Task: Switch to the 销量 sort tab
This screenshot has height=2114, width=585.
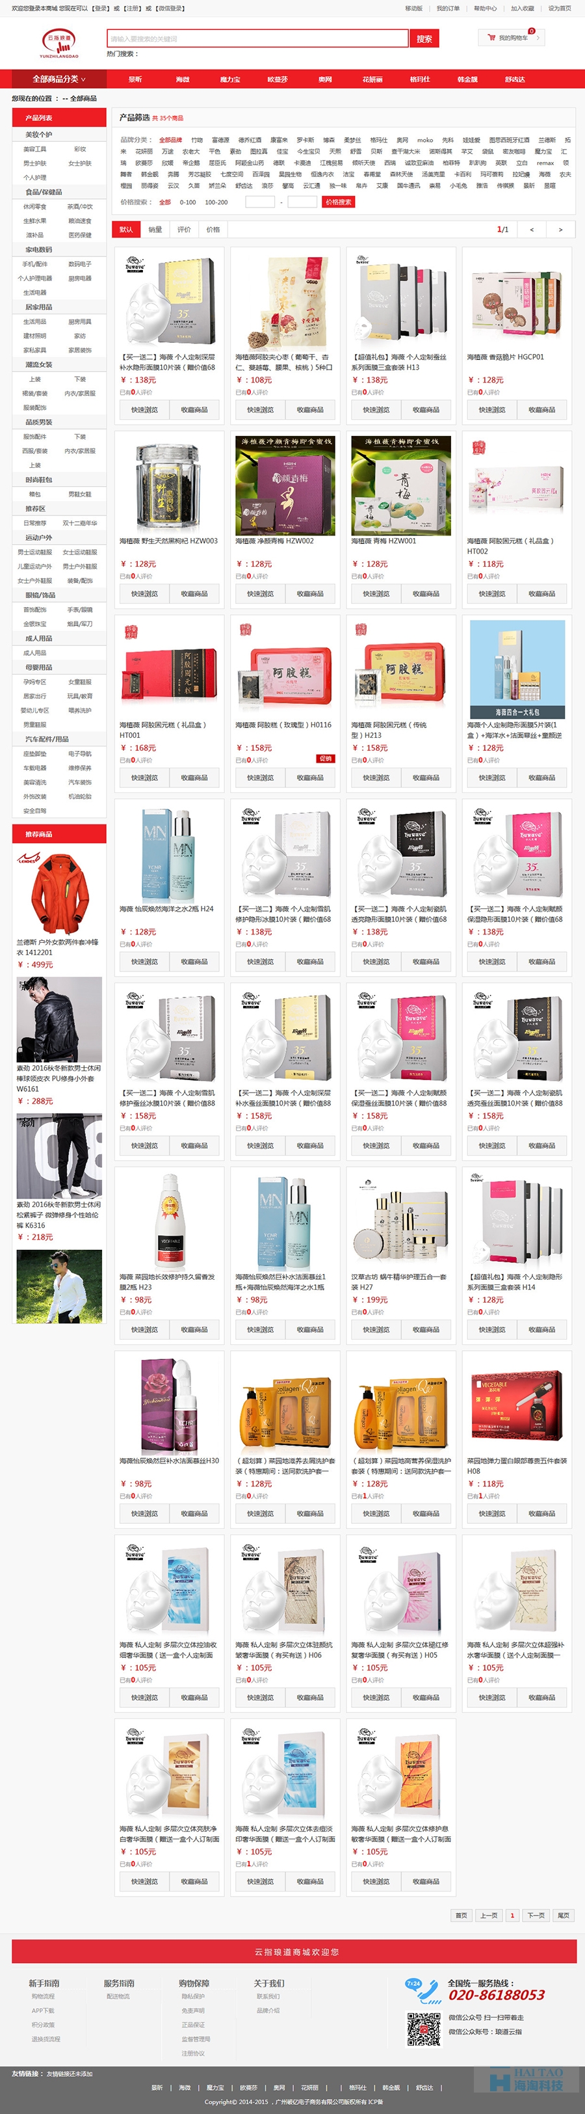Action: pyautogui.click(x=155, y=230)
